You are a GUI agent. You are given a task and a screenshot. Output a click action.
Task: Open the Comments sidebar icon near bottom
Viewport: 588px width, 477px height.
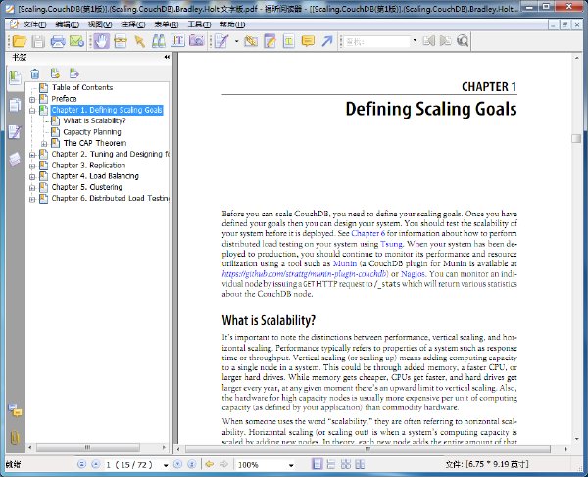(x=15, y=410)
